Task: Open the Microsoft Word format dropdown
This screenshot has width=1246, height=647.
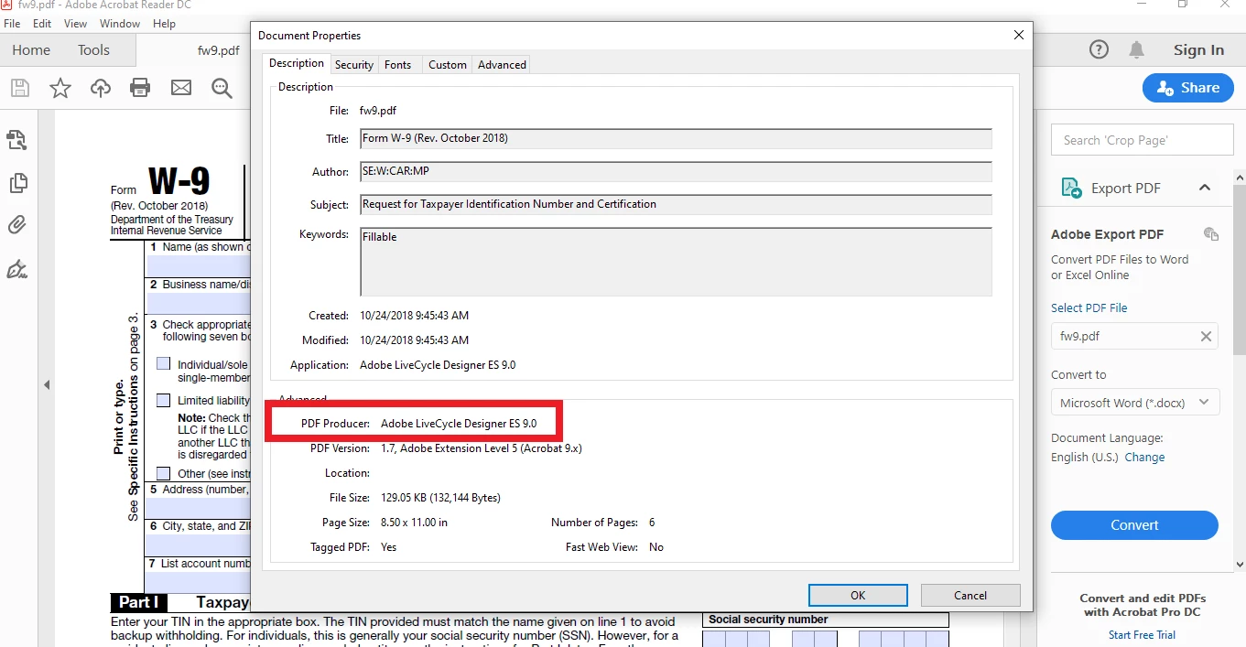Action: pyautogui.click(x=1134, y=403)
